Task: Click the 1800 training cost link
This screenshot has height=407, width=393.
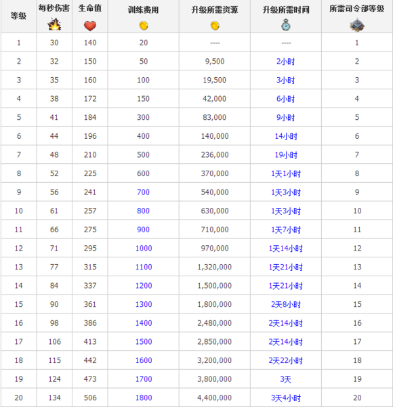Action: tap(144, 398)
